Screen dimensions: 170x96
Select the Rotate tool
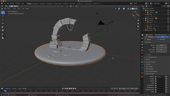pyautogui.click(x=3, y=23)
